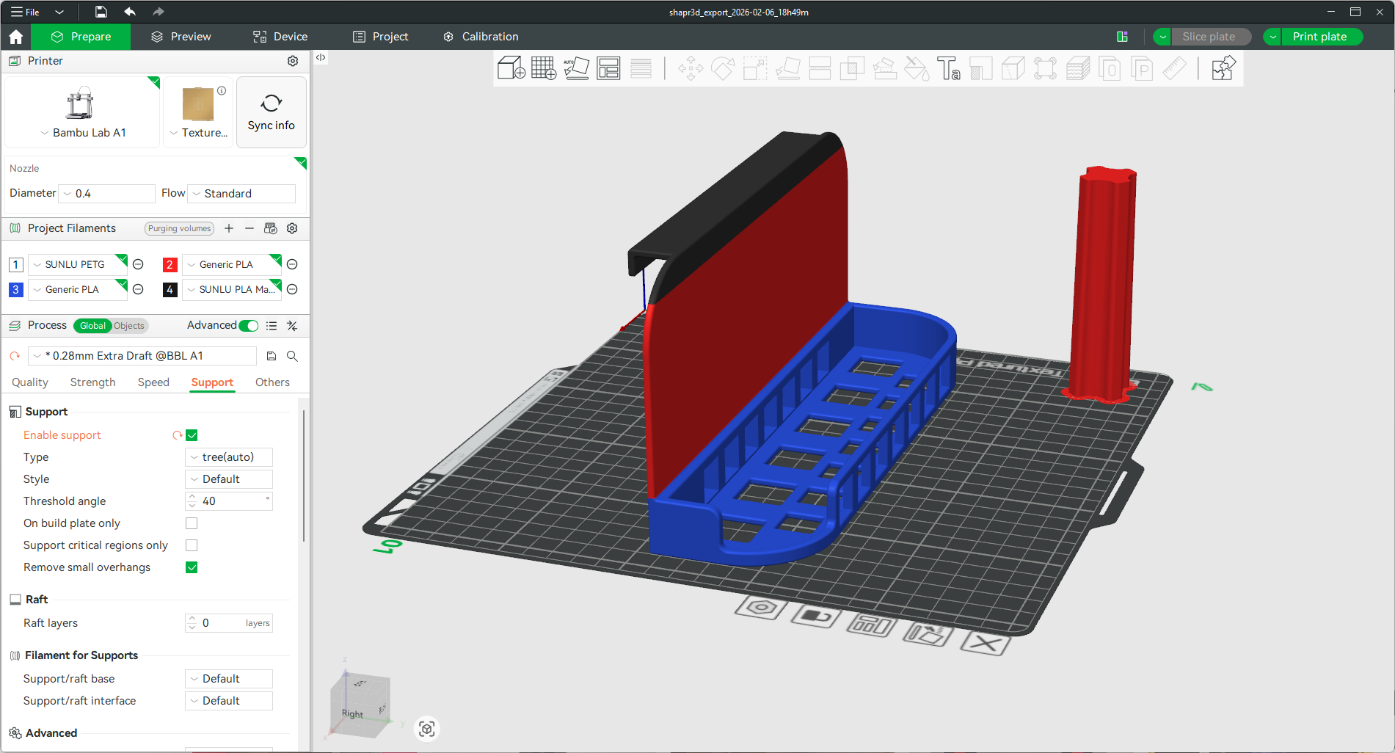The width and height of the screenshot is (1395, 753).
Task: Collapse the left sidebar panel
Action: (321, 57)
